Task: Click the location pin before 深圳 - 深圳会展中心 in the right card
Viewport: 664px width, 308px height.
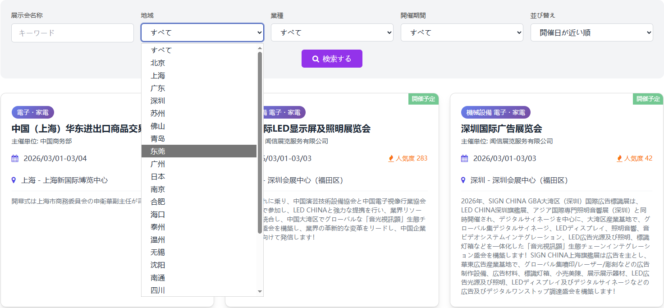Action: pos(463,180)
